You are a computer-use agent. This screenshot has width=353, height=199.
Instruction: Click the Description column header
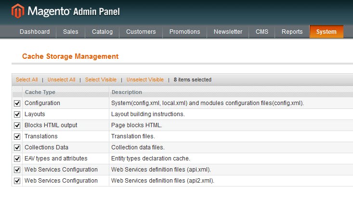coord(127,92)
